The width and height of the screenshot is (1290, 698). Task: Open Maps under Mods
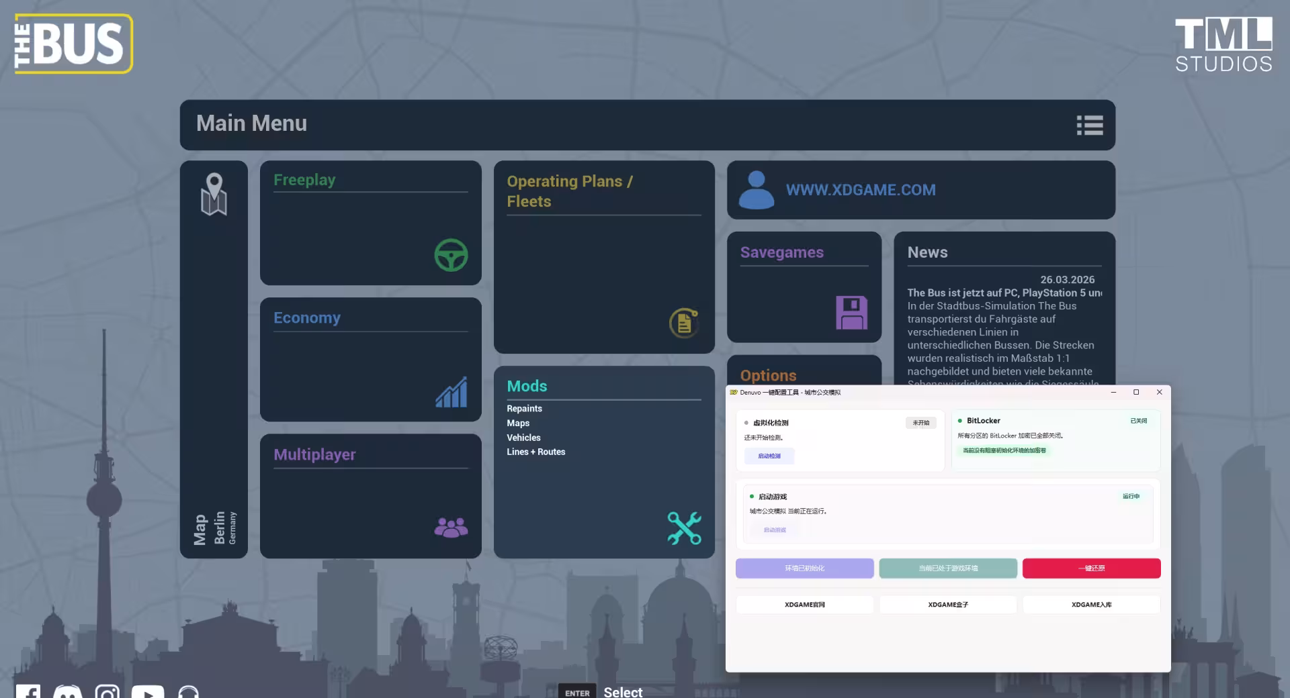518,423
